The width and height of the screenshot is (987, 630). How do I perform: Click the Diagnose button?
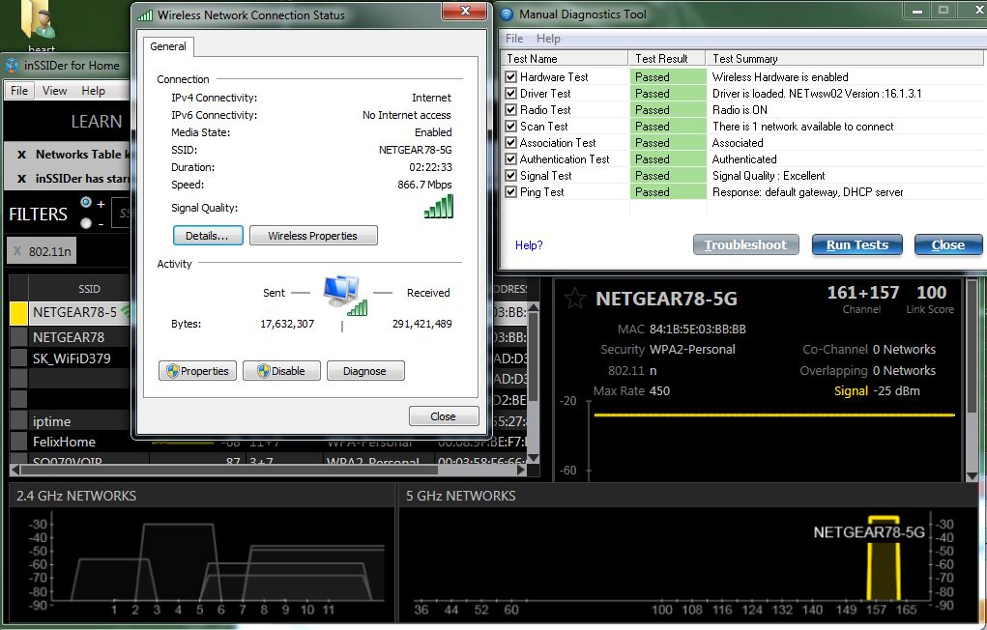(x=365, y=371)
